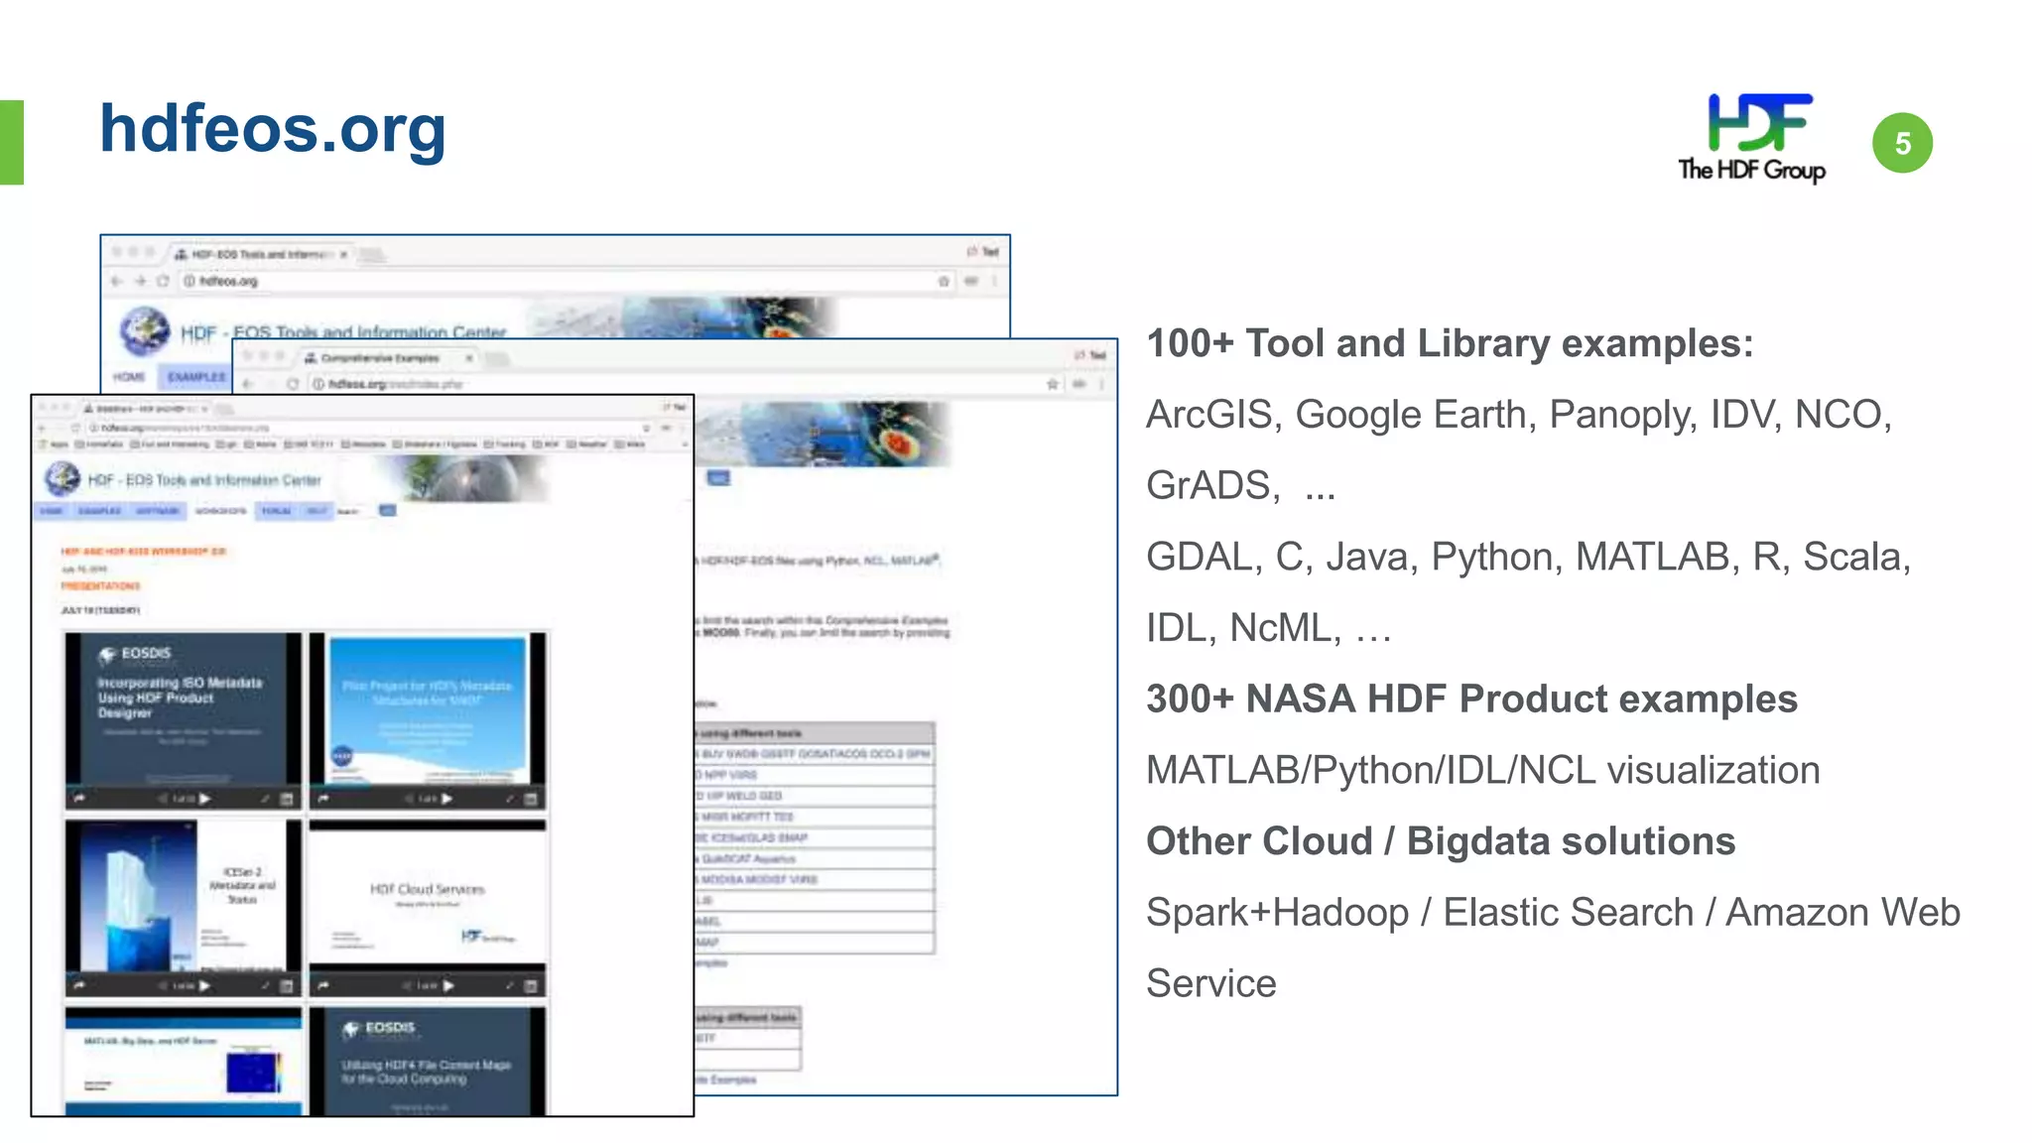This screenshot has width=2032, height=1143.
Task: Click The HDF Group logo on slide
Action: (1752, 138)
